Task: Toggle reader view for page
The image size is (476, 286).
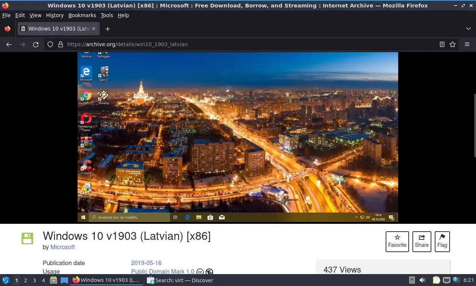Action: (442, 44)
